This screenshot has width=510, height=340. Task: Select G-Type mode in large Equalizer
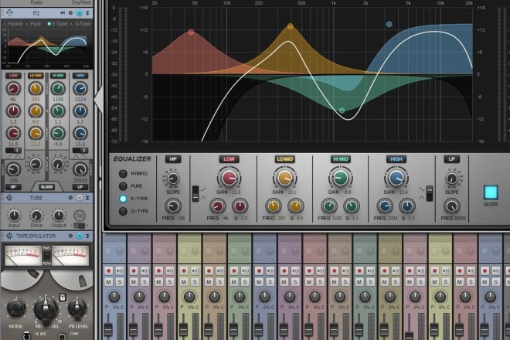[x=123, y=212]
